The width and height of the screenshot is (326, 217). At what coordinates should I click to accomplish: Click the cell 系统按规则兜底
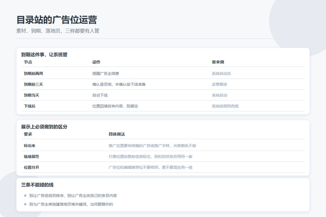pyautogui.click(x=225, y=106)
